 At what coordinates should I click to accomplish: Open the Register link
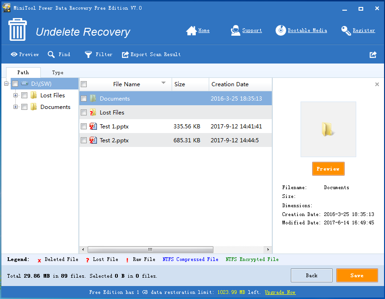pos(364,31)
